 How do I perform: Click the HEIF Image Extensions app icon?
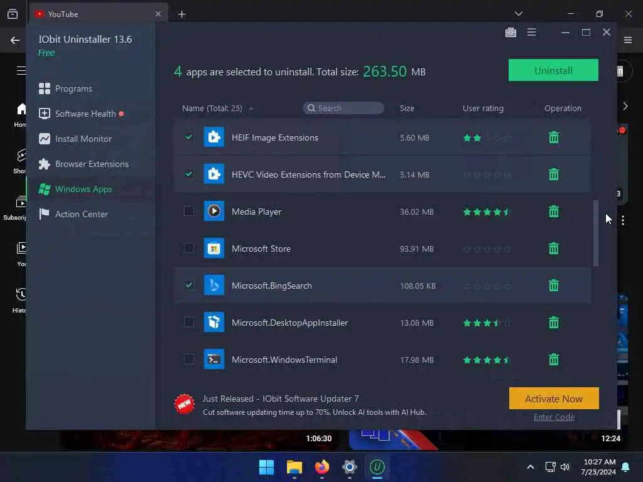click(214, 137)
